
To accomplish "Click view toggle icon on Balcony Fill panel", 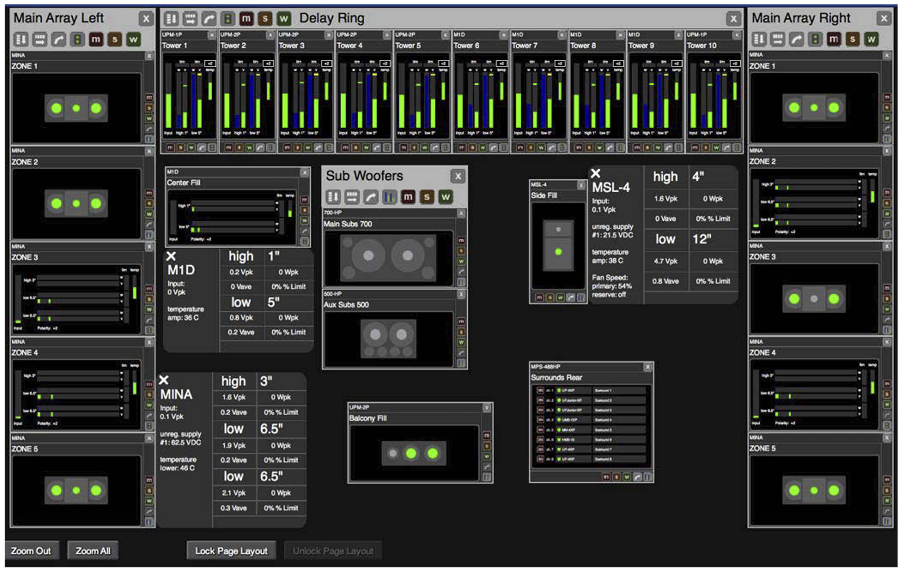I will (486, 477).
